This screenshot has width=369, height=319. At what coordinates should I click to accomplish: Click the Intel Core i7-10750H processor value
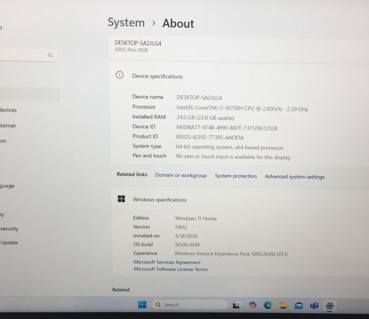point(242,108)
